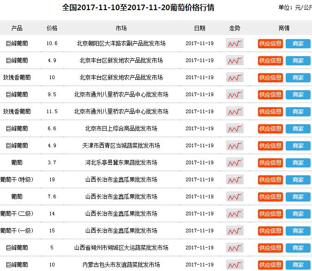
Task: Click 巨峰葡萄 product name priced 9.5
Action: [17, 95]
